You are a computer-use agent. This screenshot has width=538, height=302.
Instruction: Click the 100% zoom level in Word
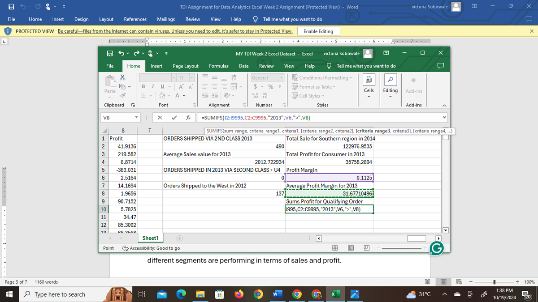coord(529,282)
